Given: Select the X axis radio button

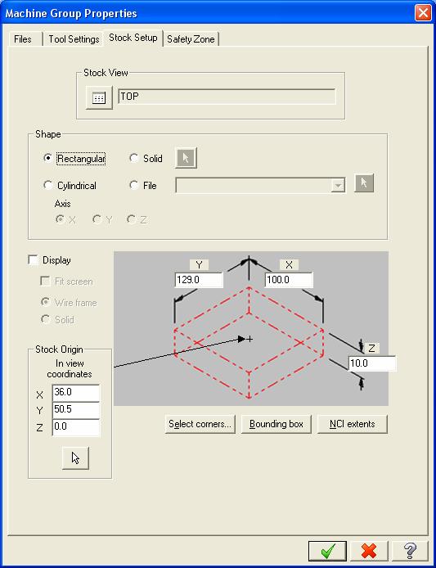Looking at the screenshot, I should pos(60,219).
